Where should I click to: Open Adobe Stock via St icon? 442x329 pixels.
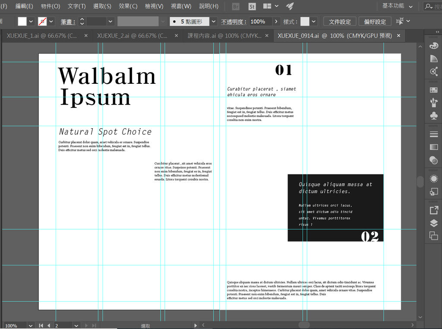point(252,6)
